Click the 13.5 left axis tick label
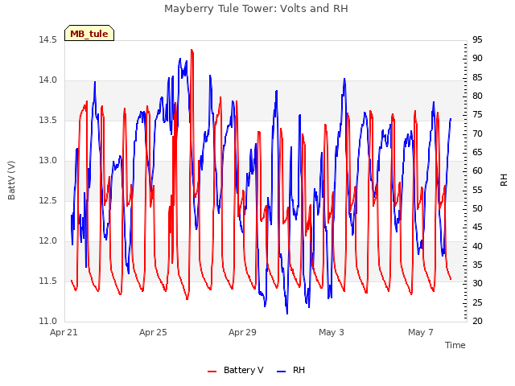This screenshot has height=386, width=515. click(48, 120)
